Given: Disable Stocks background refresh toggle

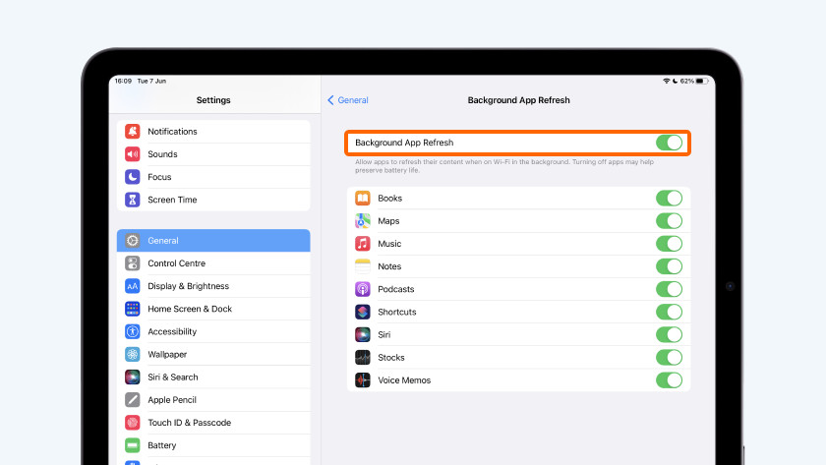Looking at the screenshot, I should click(669, 358).
